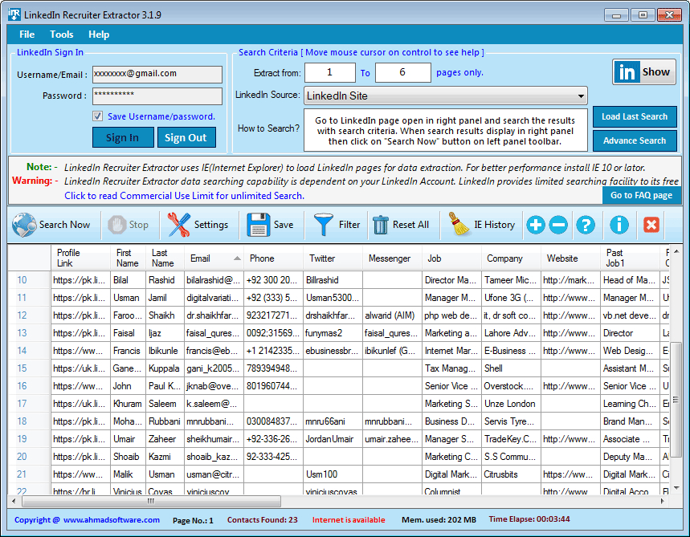This screenshot has height=537, width=690.
Task: Click the Phone column header
Action: pyautogui.click(x=273, y=258)
